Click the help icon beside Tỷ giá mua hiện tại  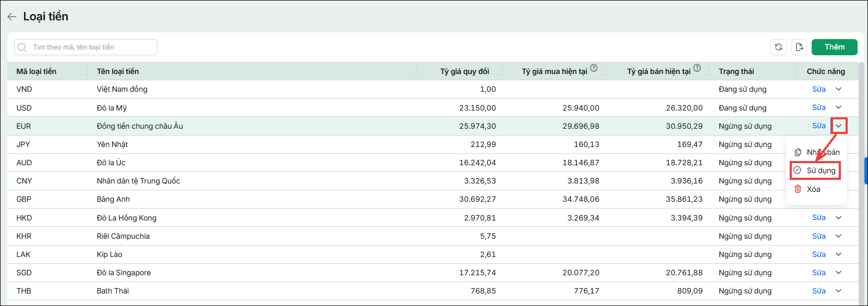(x=594, y=68)
